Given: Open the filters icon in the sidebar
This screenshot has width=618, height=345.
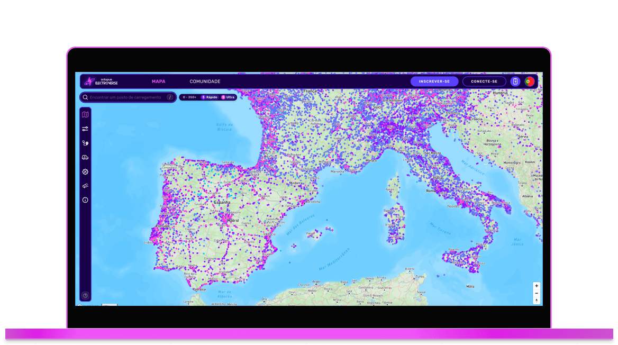Looking at the screenshot, I should (x=85, y=129).
